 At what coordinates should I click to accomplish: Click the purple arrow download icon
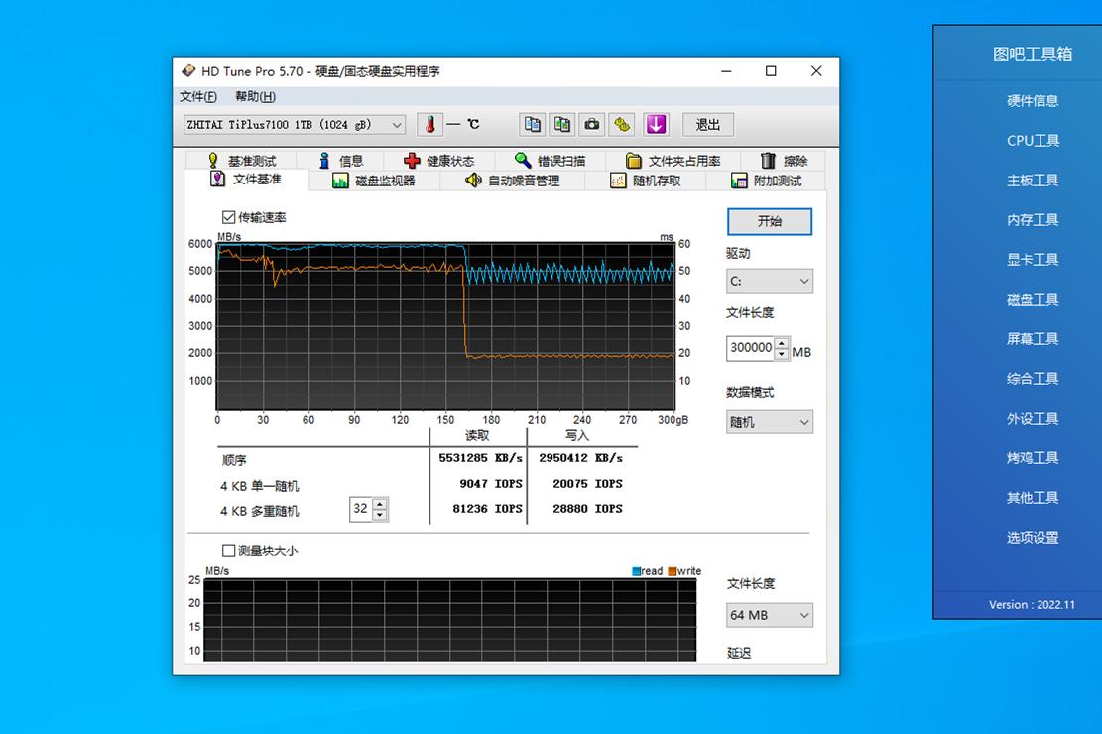[656, 124]
